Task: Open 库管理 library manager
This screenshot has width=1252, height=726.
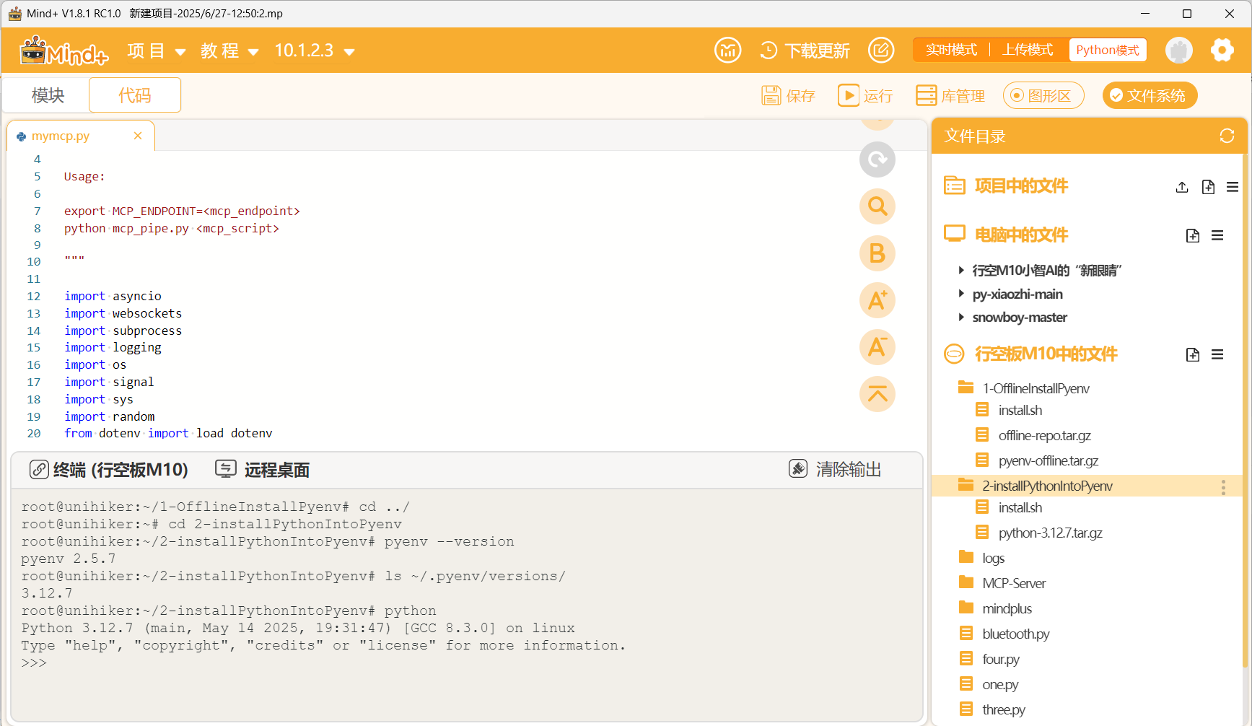Action: [x=950, y=95]
